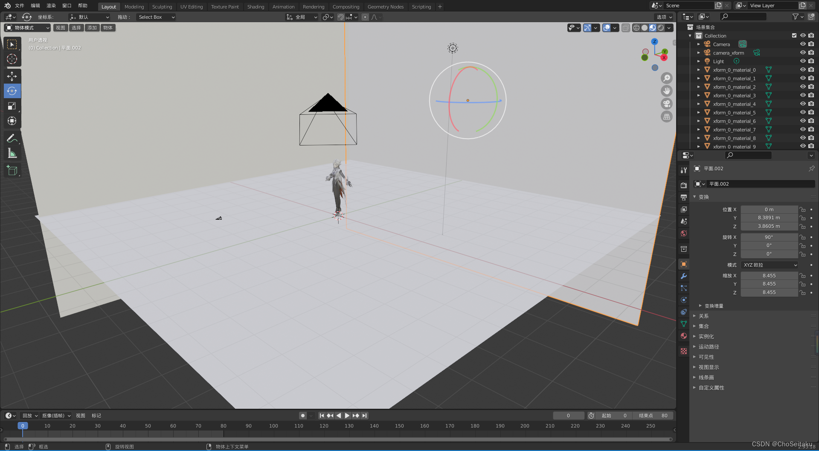Toggle X-ray display in viewport header

pyautogui.click(x=626, y=28)
